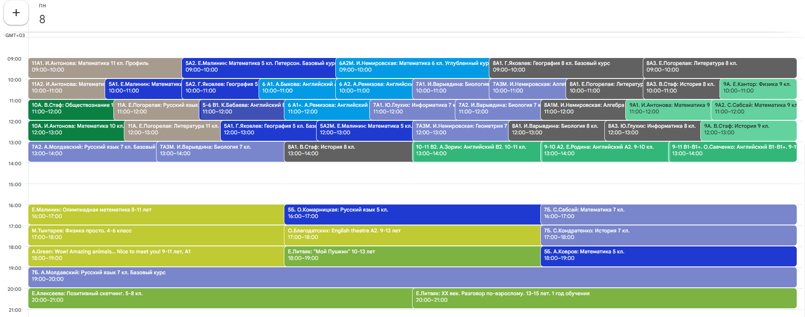Click Малинин Олимпиадная математика 8-11 лет event
Screen dimensions: 805x317
pos(156,214)
